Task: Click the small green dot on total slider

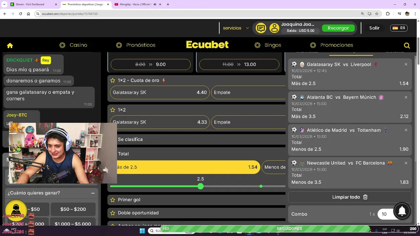Action: 261,186
